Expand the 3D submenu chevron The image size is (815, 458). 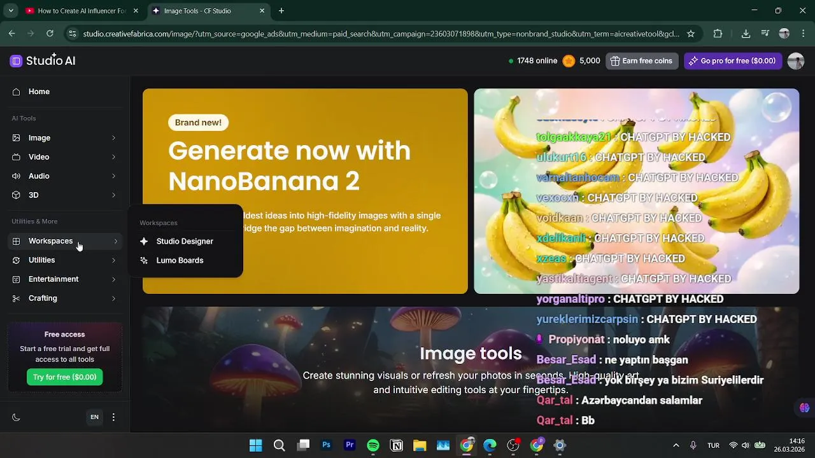[114, 195]
